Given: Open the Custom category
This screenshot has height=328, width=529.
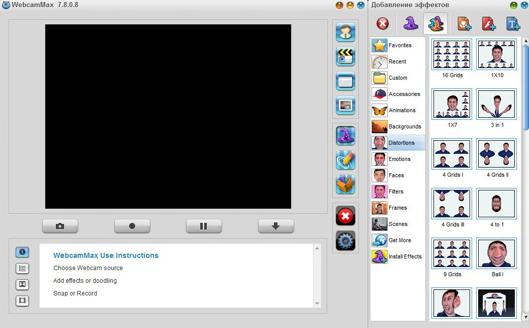Looking at the screenshot, I should point(398,78).
